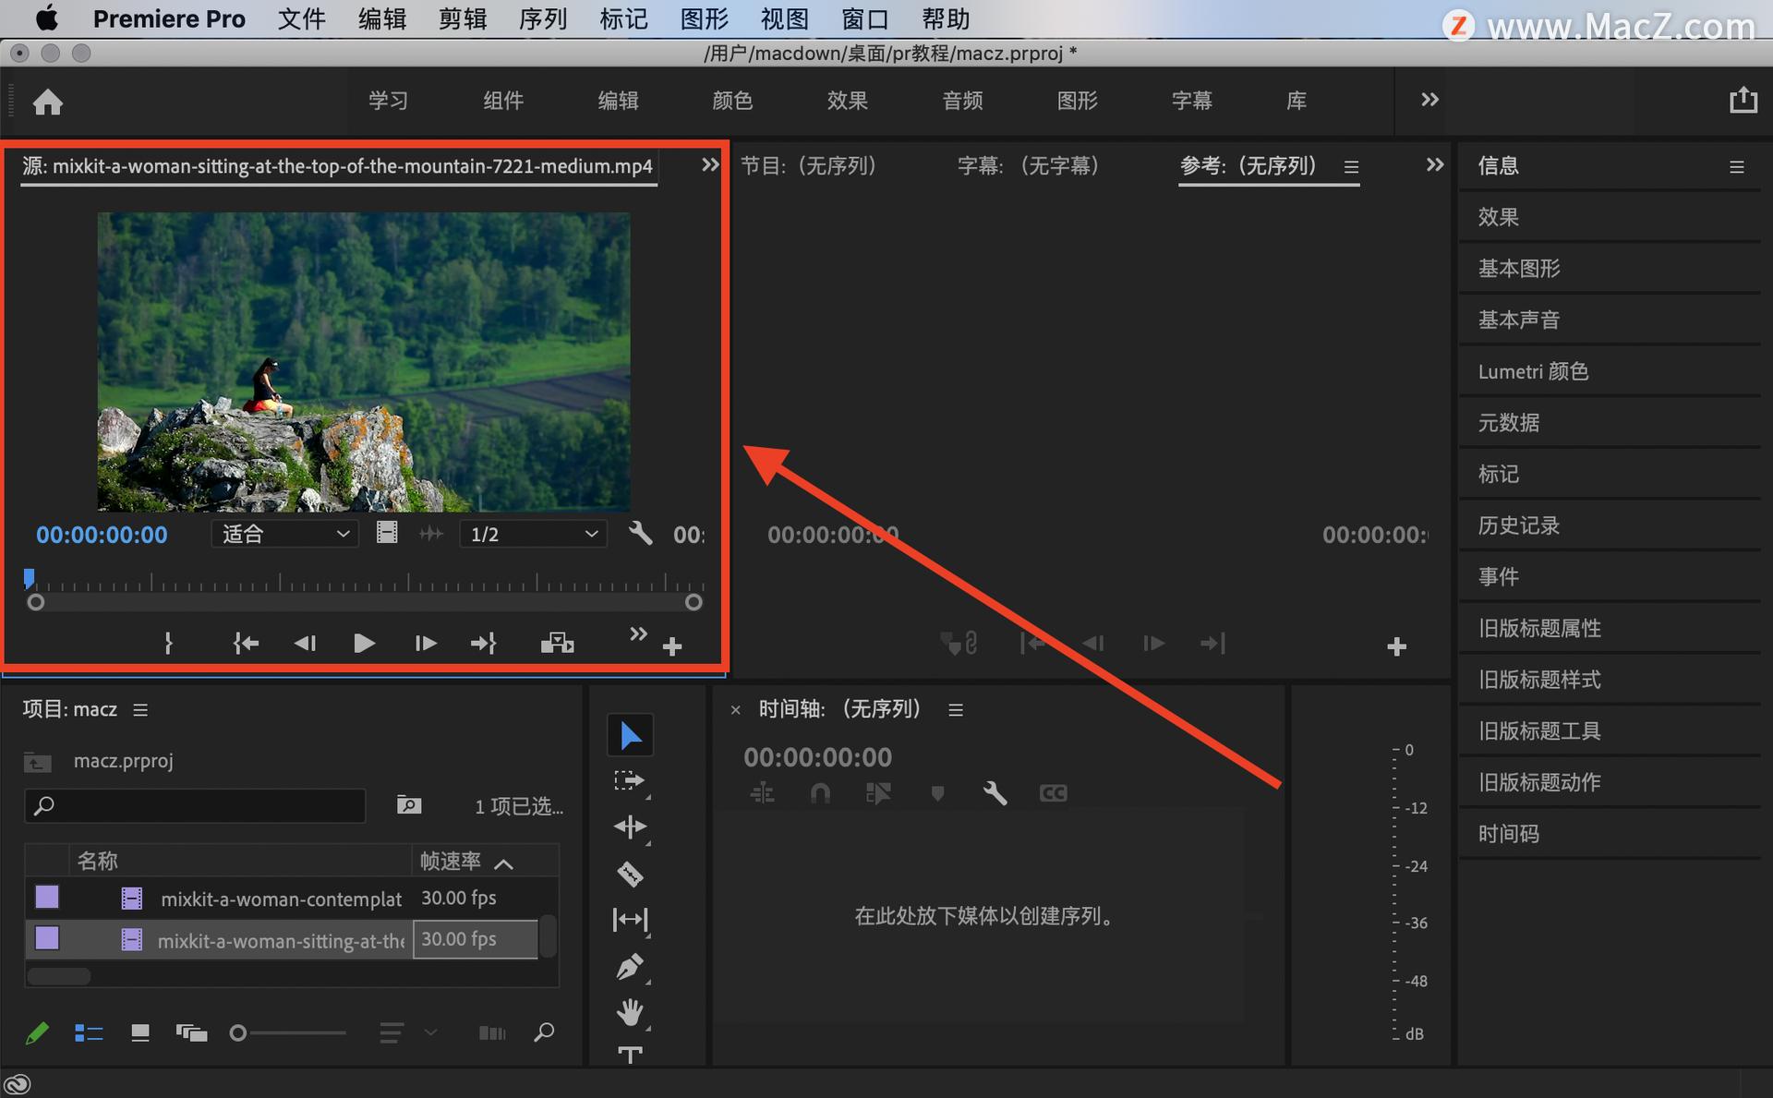Toggle the project writable pencil icon
The height and width of the screenshot is (1098, 1773).
[37, 1032]
